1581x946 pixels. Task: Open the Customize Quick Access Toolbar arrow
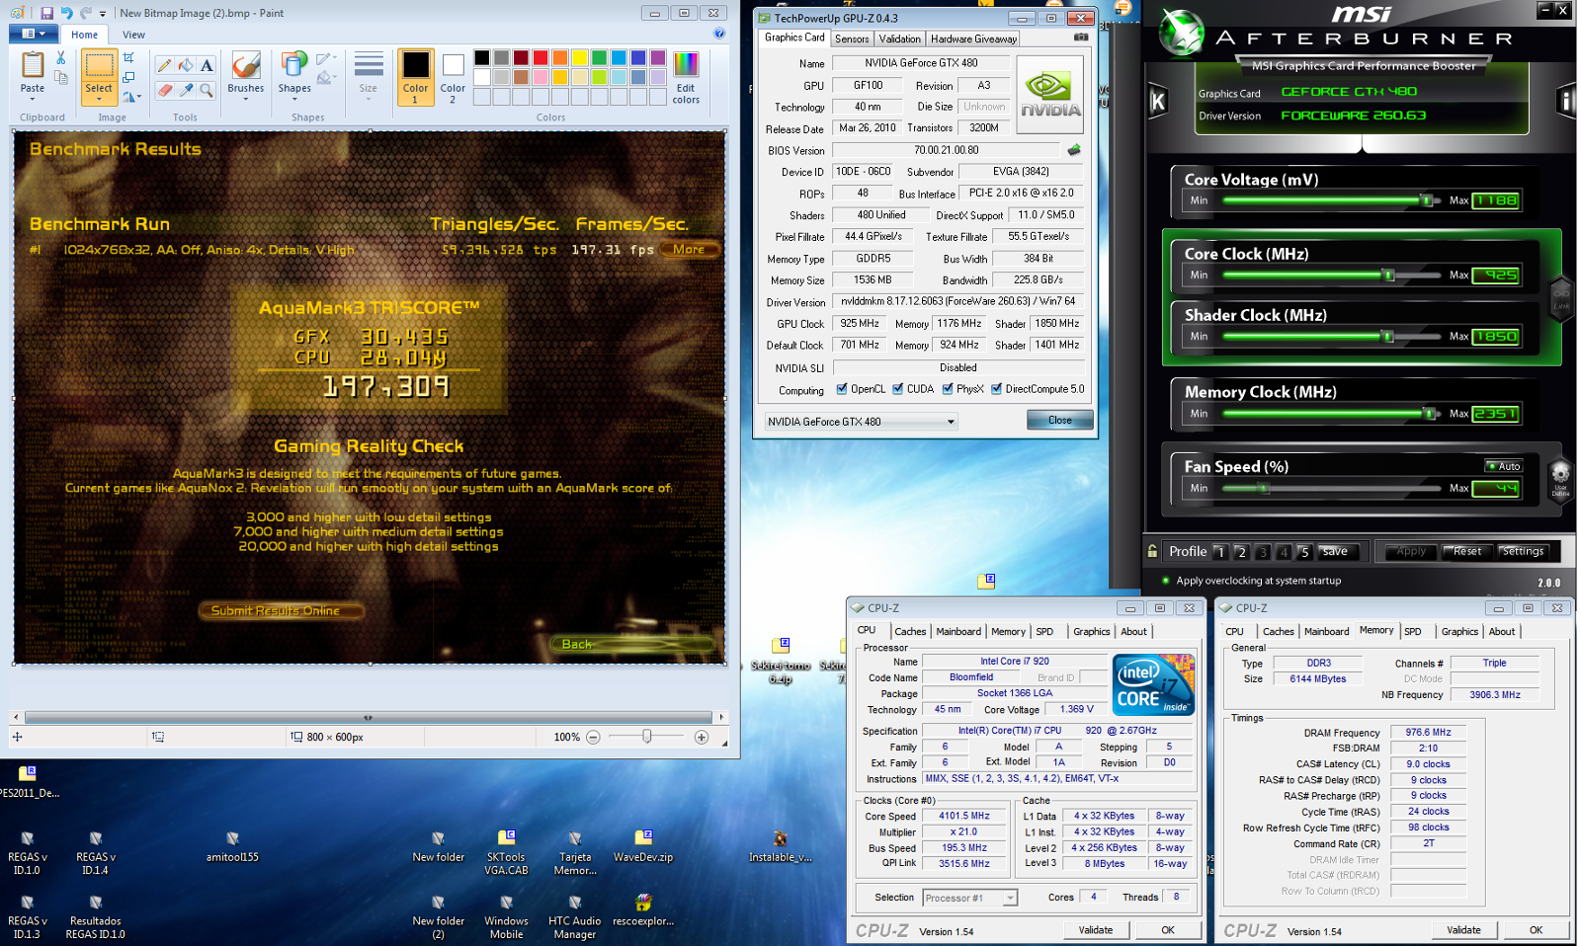(x=103, y=14)
